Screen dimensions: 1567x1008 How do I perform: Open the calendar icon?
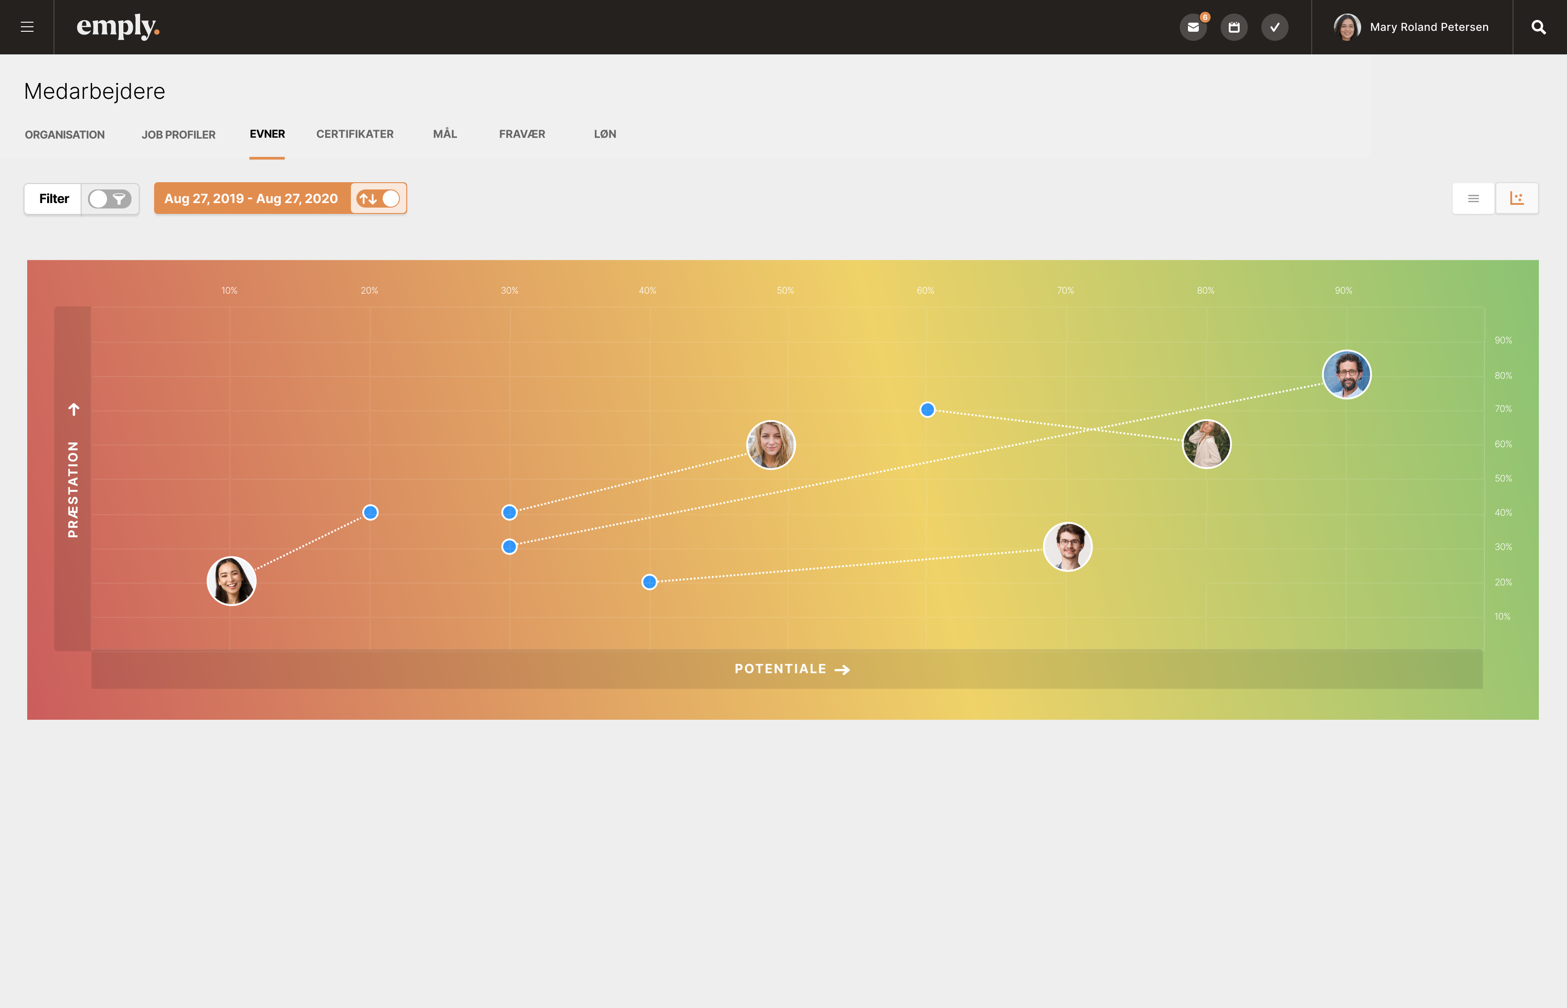[x=1234, y=27]
